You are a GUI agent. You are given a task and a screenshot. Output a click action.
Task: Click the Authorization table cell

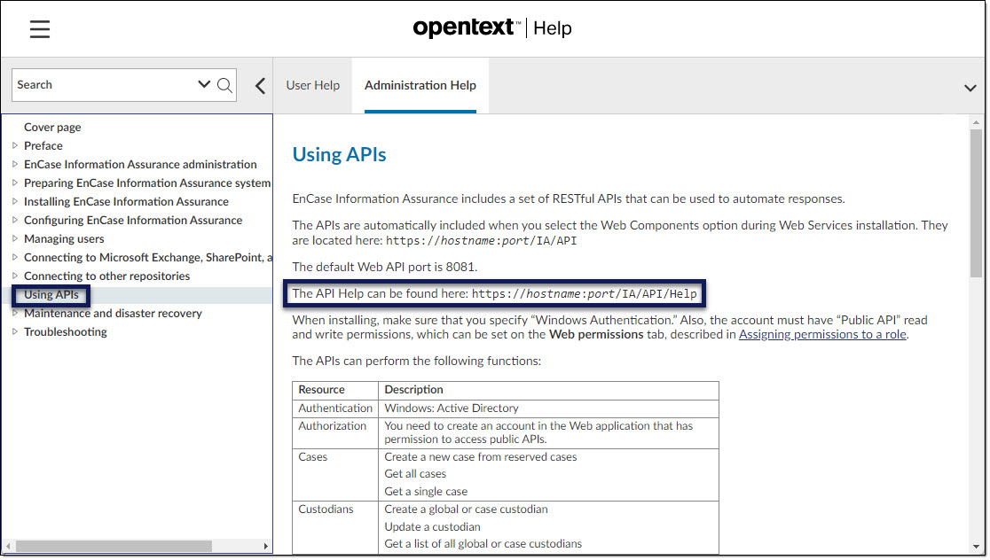(x=335, y=433)
